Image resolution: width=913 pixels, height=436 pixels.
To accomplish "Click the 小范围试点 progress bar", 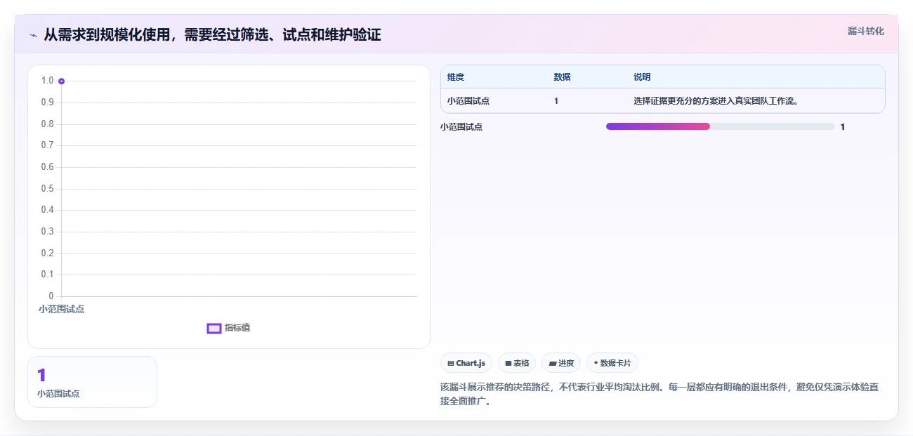I will point(720,126).
